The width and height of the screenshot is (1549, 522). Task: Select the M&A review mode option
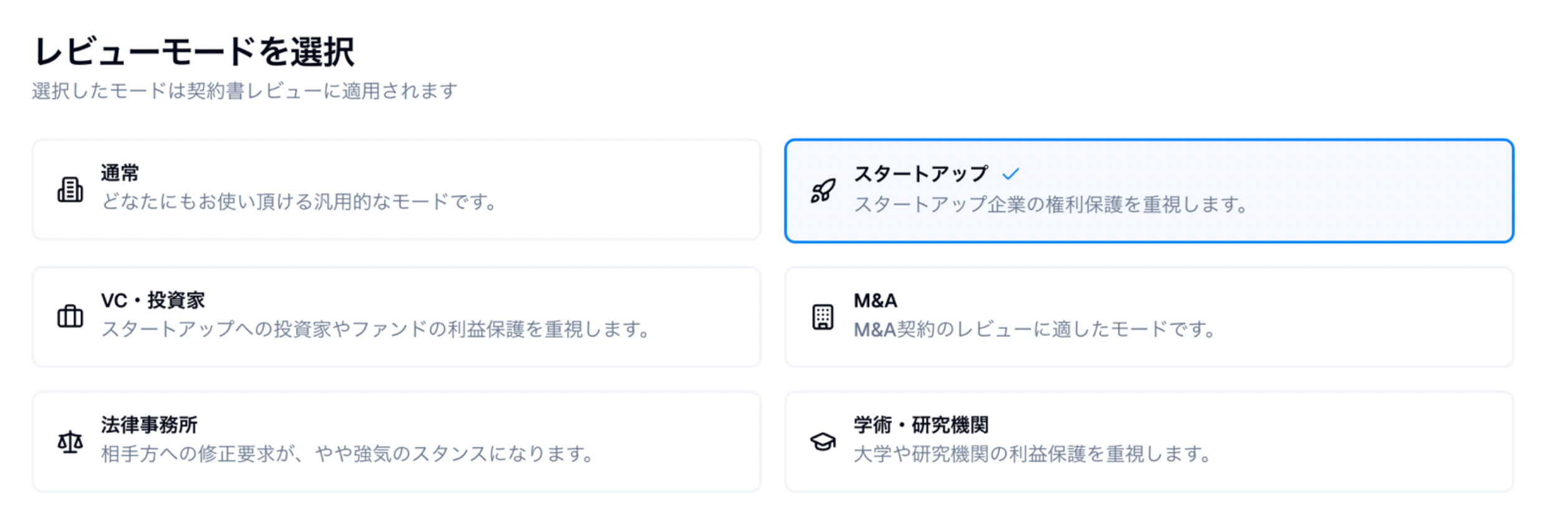1149,317
